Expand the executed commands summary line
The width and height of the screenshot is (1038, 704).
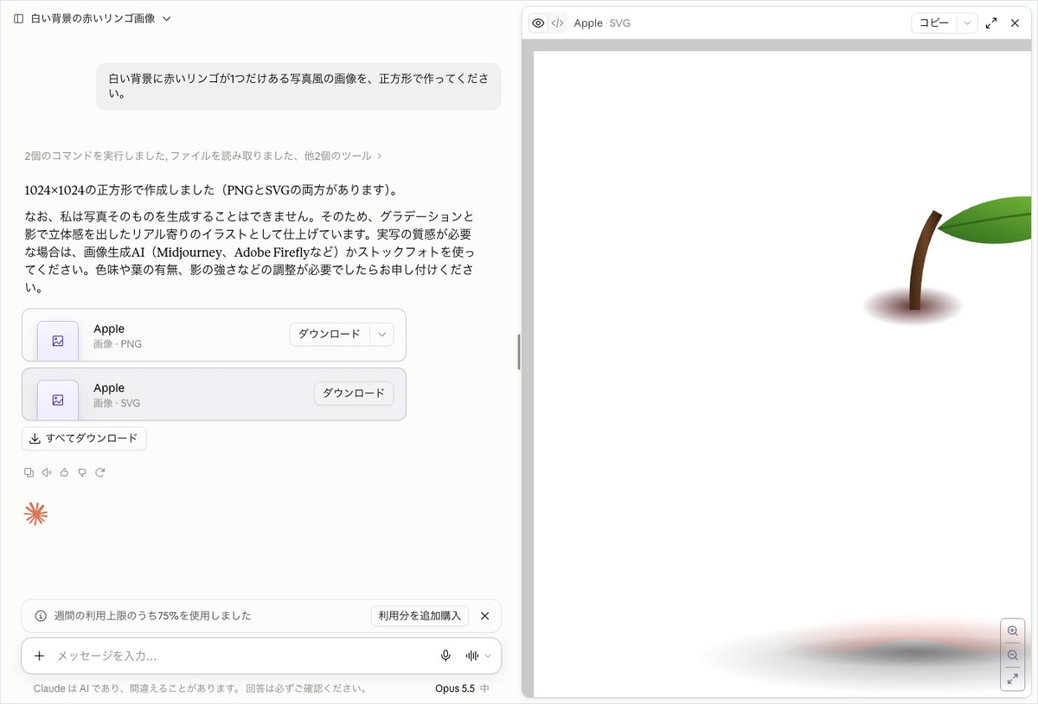203,156
